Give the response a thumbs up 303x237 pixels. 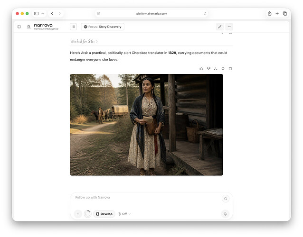[x=201, y=68]
